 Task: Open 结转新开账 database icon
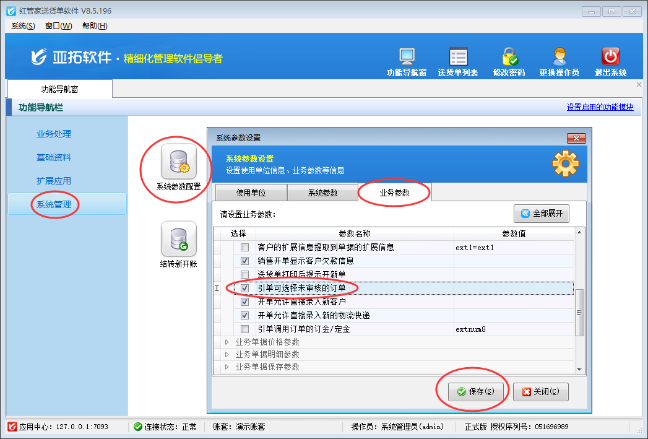pos(178,239)
